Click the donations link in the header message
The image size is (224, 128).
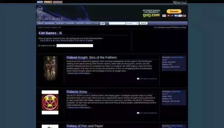pos(162,27)
